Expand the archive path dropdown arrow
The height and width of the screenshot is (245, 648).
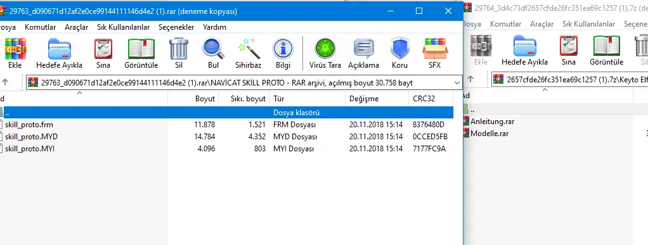457,83
